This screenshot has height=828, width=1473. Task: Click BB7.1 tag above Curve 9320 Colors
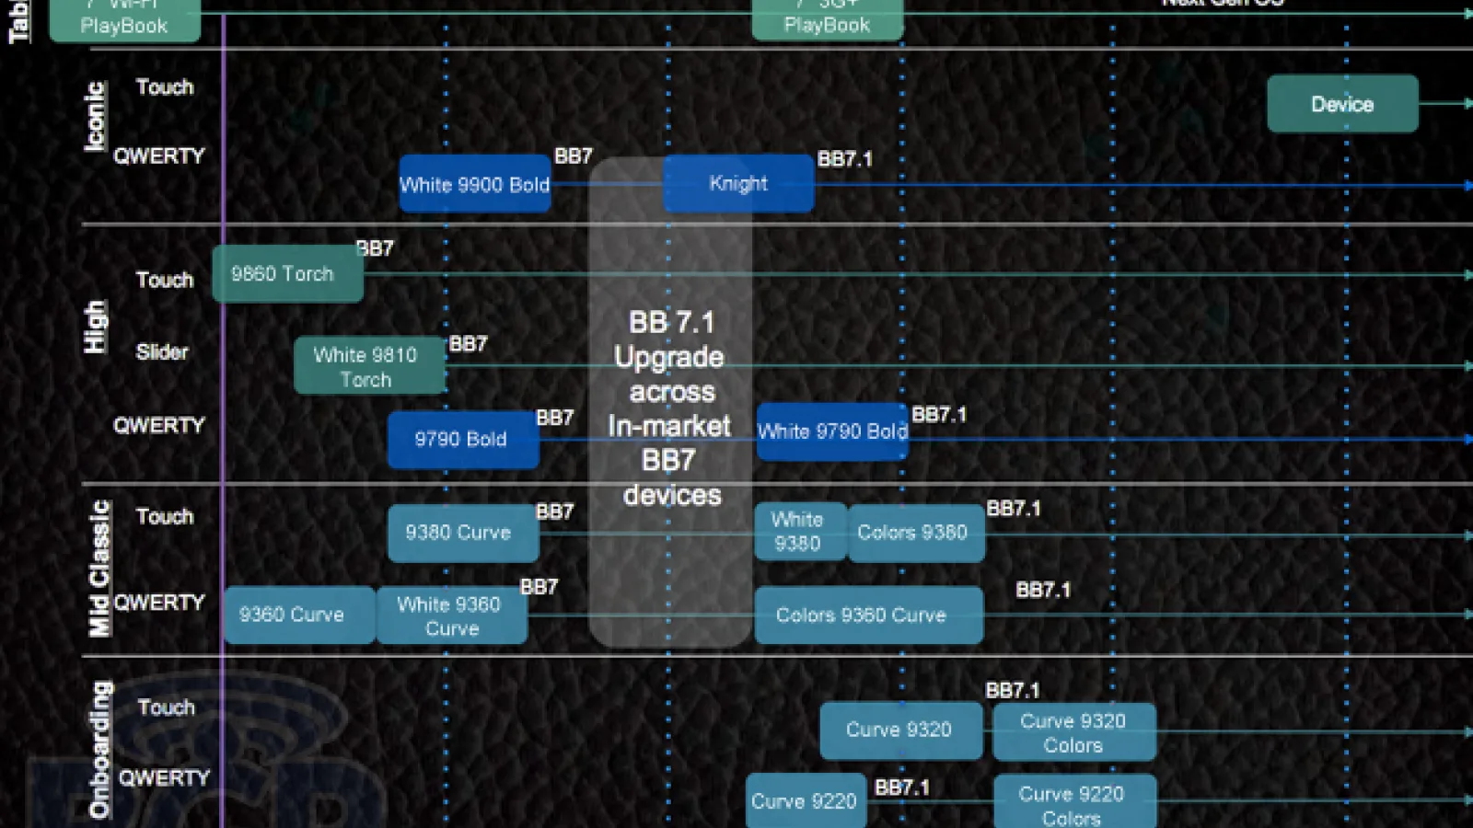(1013, 690)
